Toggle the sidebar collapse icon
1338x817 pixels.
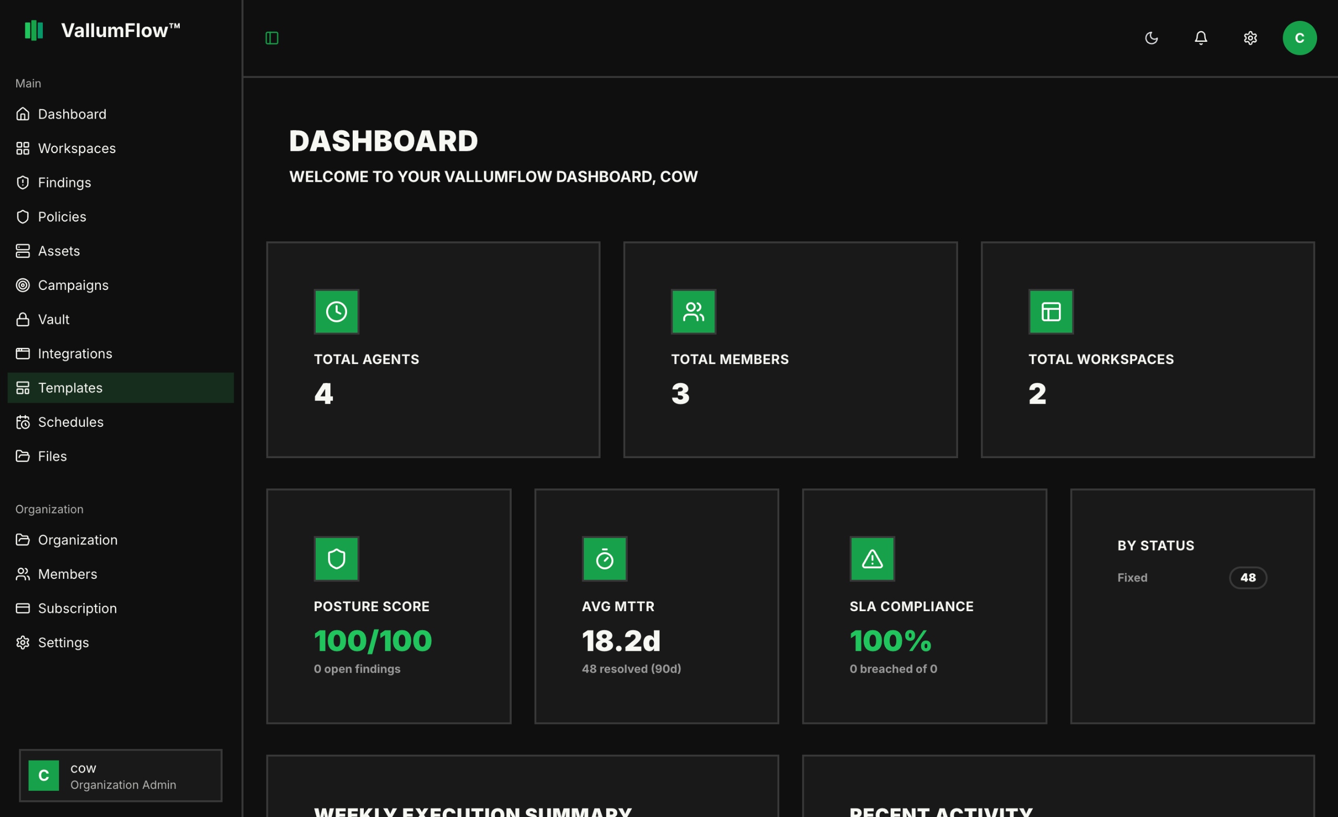tap(271, 38)
